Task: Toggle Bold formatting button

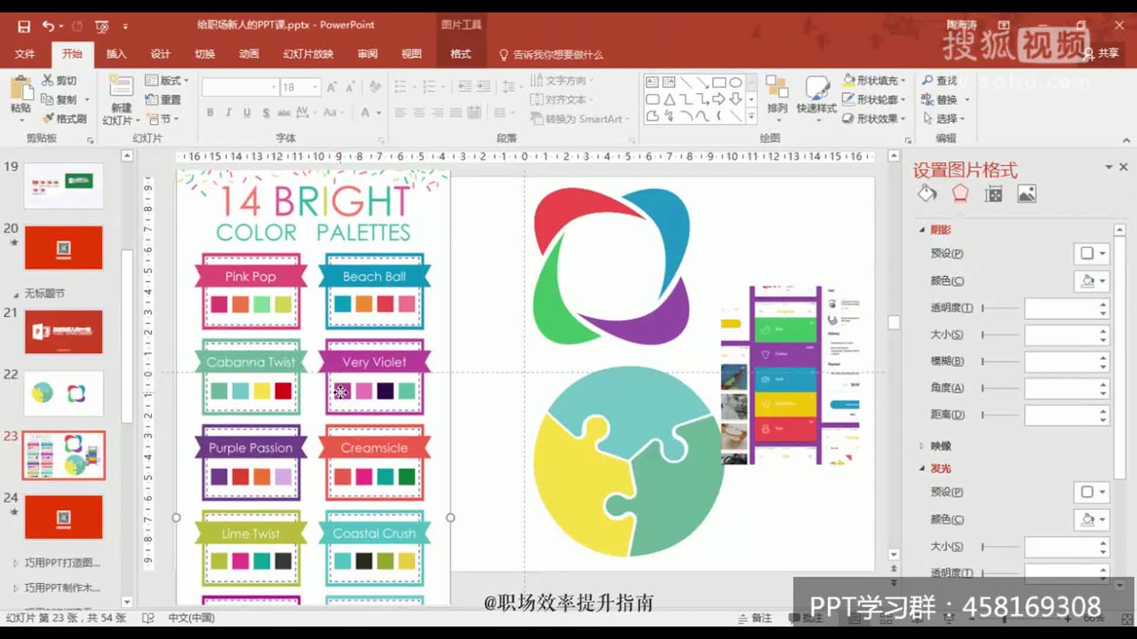Action: (210, 112)
